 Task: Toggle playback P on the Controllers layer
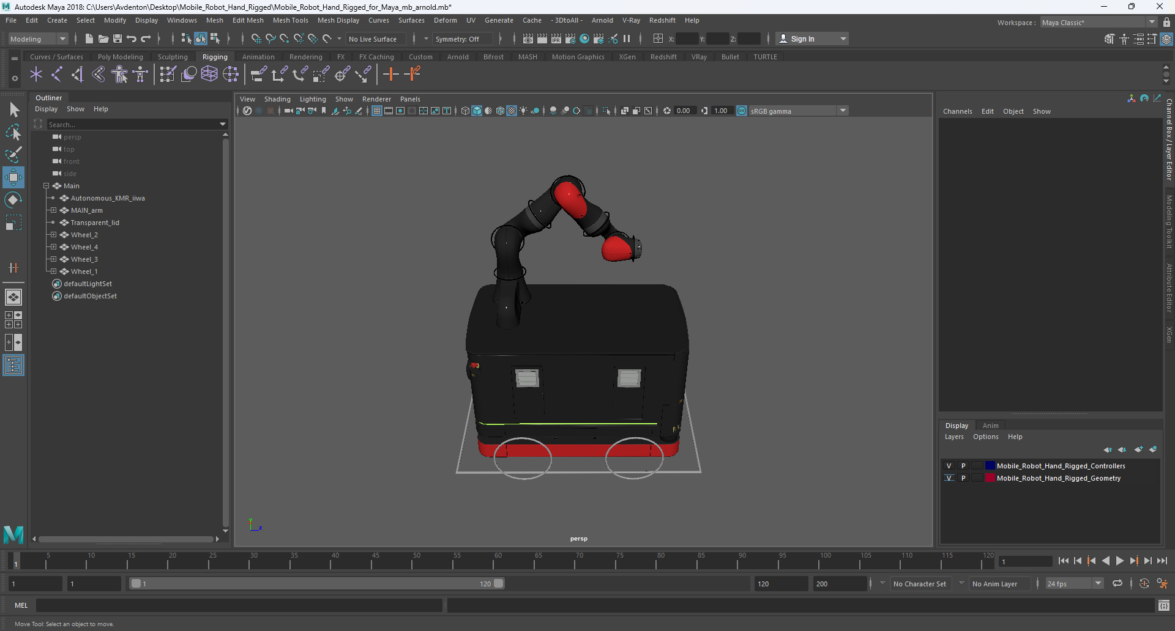pos(963,466)
